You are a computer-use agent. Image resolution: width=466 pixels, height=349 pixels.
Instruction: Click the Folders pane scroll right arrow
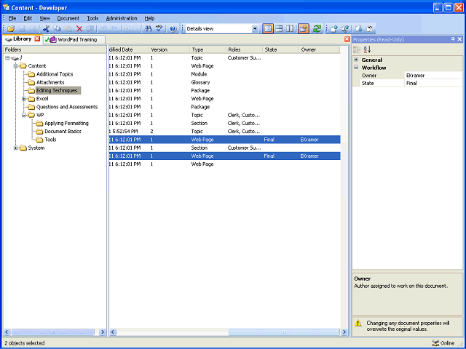click(x=102, y=332)
